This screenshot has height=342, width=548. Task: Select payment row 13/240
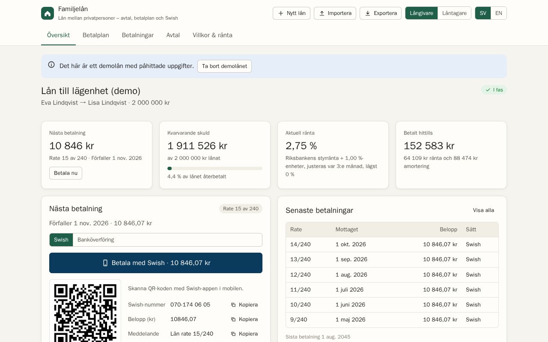coord(392,259)
